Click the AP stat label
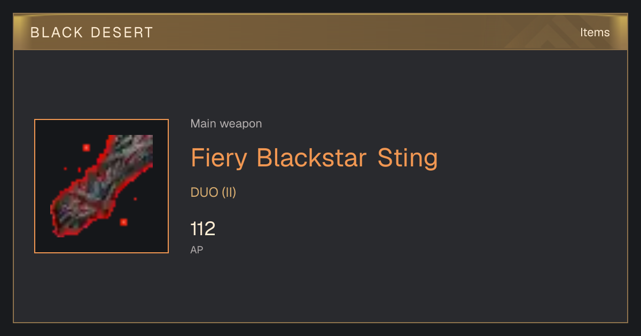Screen dimensions: 641x336 point(197,250)
